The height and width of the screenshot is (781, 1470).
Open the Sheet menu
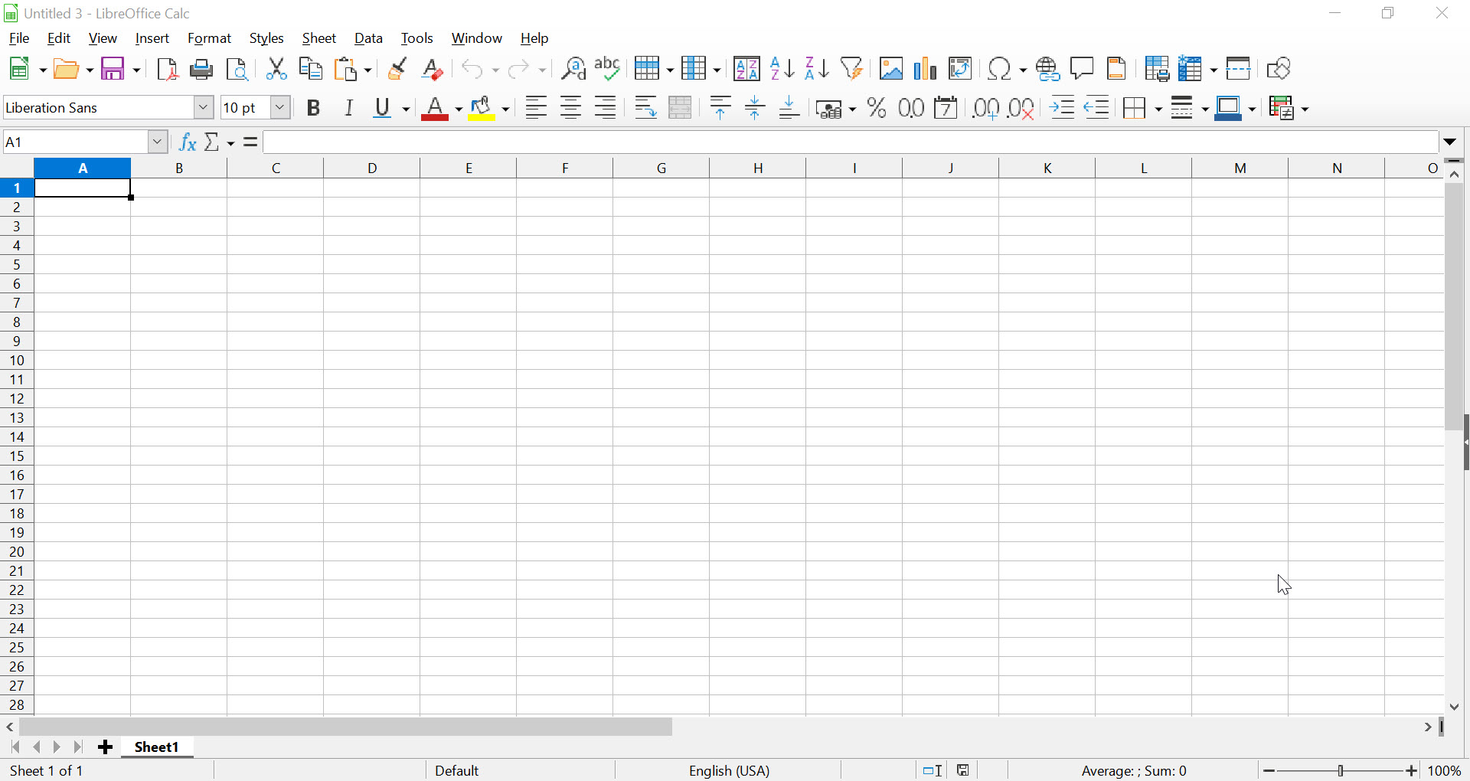click(x=319, y=38)
